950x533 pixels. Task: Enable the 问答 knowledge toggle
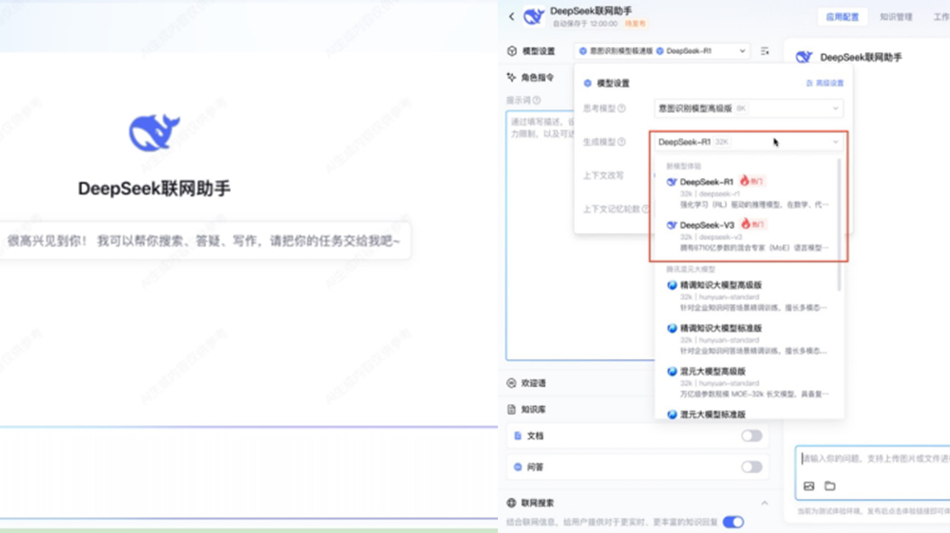click(751, 467)
